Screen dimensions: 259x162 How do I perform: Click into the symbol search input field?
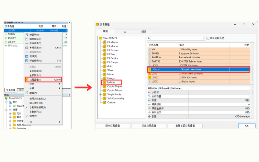176,38
